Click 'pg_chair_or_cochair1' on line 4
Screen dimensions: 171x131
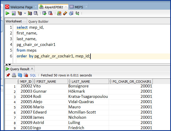(36, 45)
